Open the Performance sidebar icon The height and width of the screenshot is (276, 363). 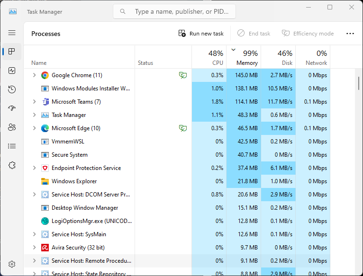tap(12, 71)
